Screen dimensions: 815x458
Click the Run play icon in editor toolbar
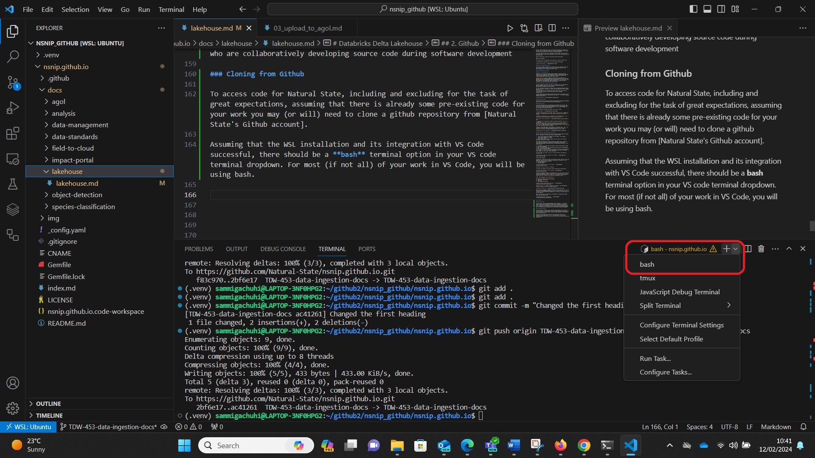(510, 28)
